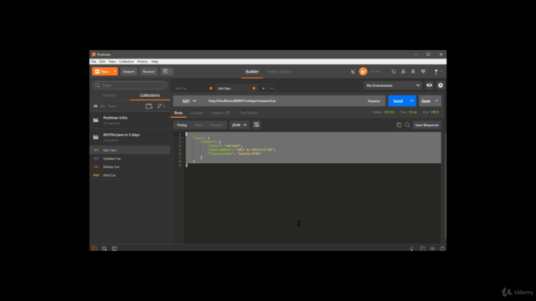Screen dimensions: 536x301
Task: Select the Team collections filter
Action: (112, 106)
